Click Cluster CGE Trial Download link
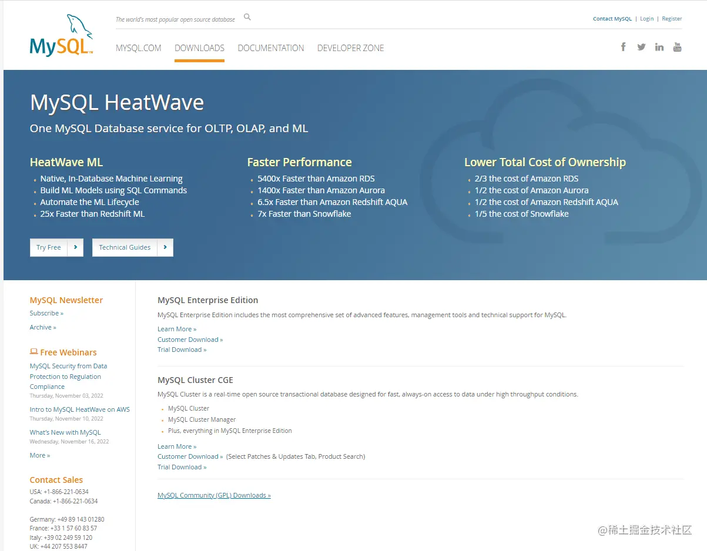 (x=182, y=467)
